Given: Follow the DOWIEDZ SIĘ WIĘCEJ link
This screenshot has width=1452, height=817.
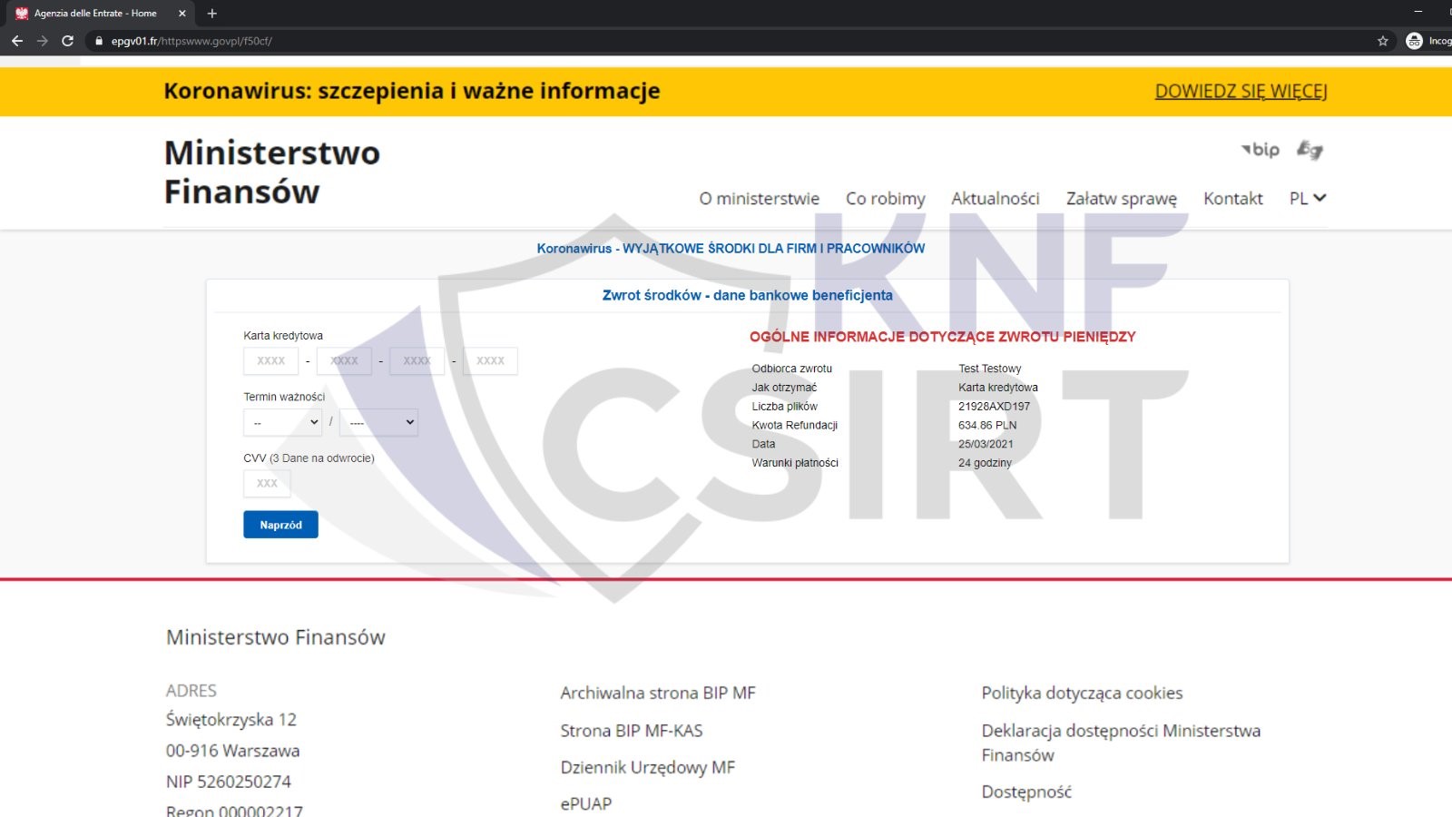Looking at the screenshot, I should coord(1241,91).
